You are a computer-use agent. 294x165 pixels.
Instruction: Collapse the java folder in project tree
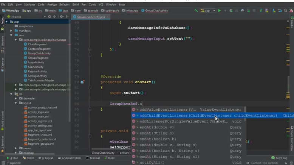(11, 35)
